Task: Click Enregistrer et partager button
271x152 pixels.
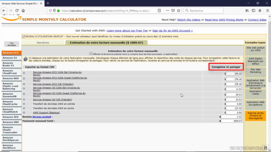Action: [226, 67]
